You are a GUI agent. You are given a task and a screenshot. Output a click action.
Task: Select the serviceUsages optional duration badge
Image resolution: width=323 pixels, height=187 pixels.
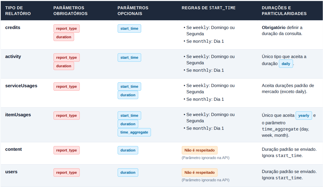tap(128, 95)
